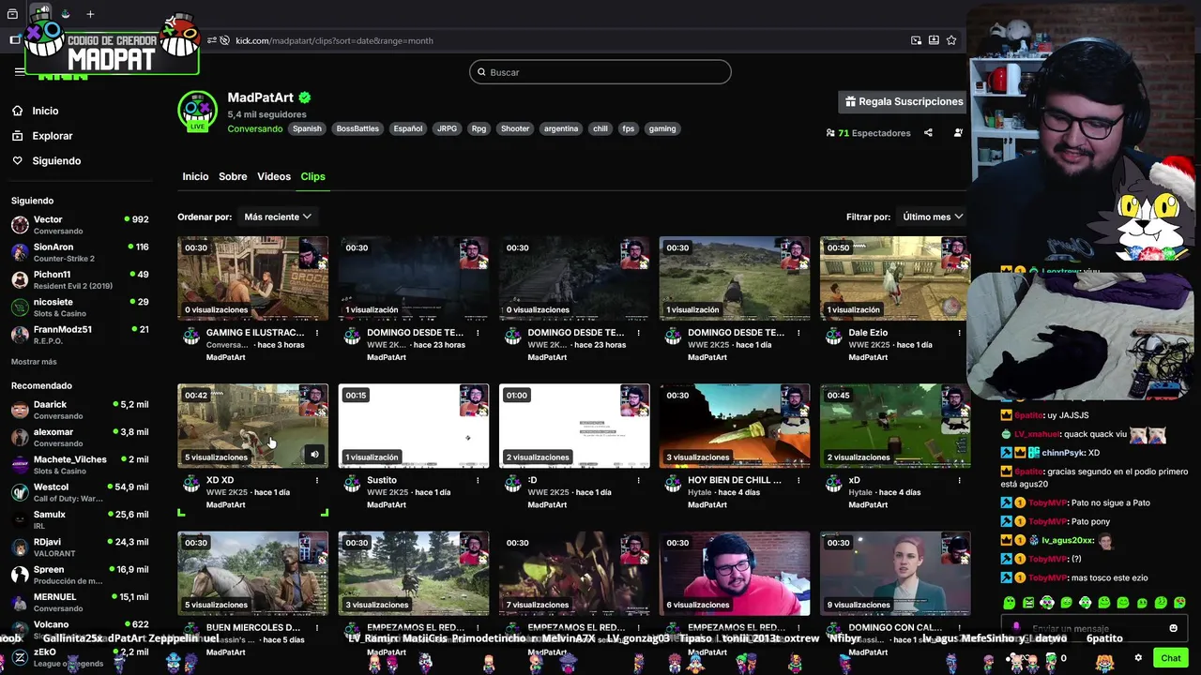Open MadPatArt live avatar
This screenshot has width=1201, height=675.
(197, 111)
